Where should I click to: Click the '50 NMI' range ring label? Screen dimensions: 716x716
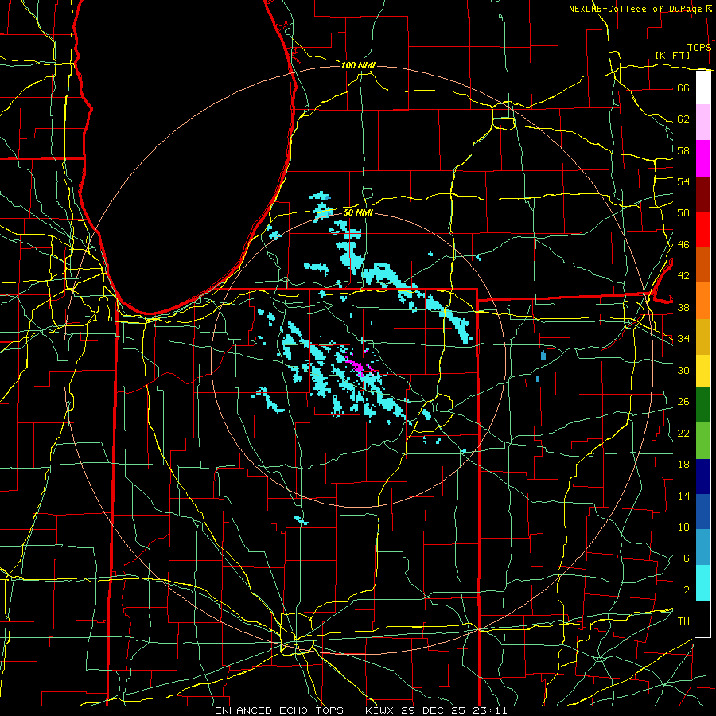[358, 212]
